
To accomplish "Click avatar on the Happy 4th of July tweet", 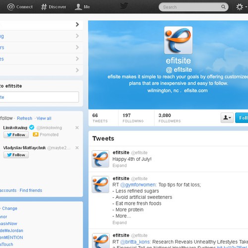I will 100,159.
